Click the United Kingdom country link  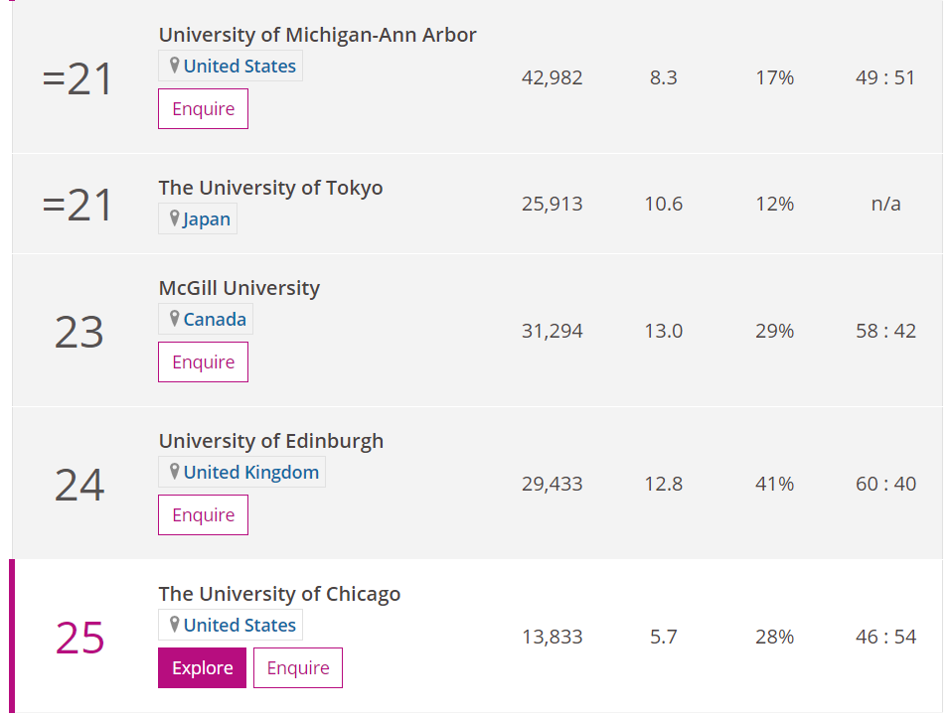click(x=251, y=473)
